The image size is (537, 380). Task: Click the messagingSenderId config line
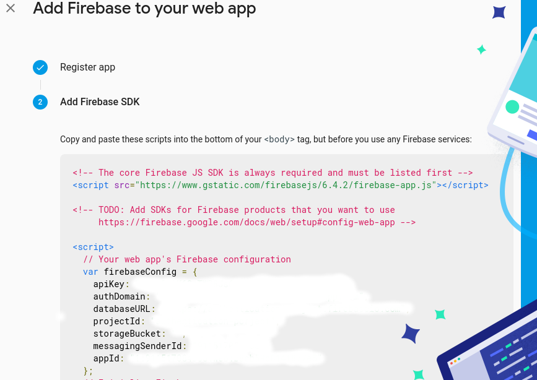pyautogui.click(x=139, y=346)
